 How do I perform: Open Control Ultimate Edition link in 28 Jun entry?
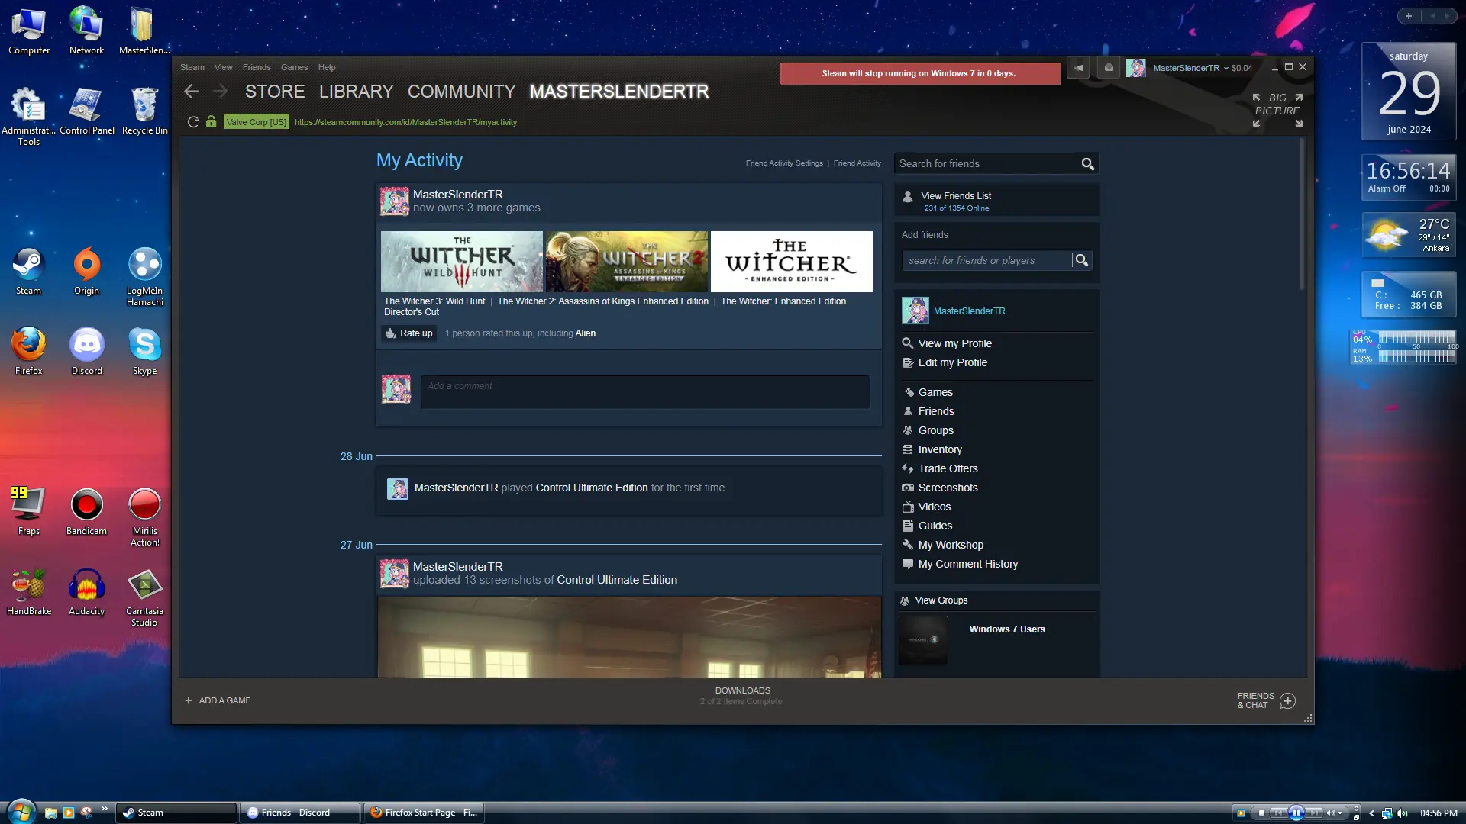tap(592, 488)
